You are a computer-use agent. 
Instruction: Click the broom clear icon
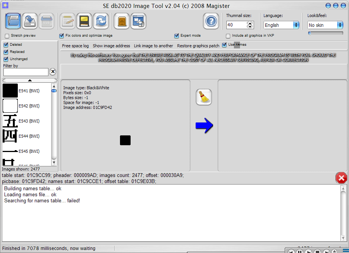pos(204,97)
